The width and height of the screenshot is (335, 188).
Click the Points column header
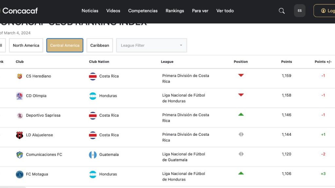(287, 62)
